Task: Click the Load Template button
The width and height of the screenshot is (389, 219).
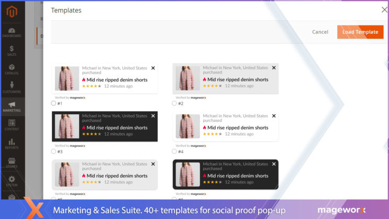Action: (360, 32)
